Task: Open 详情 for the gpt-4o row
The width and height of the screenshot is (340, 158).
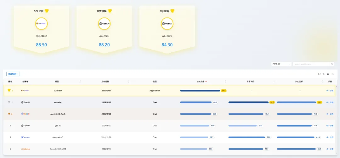Action: point(330,126)
